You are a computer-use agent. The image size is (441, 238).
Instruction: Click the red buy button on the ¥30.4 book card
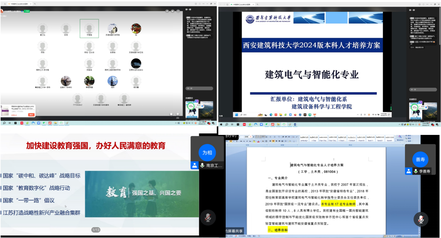31,115
